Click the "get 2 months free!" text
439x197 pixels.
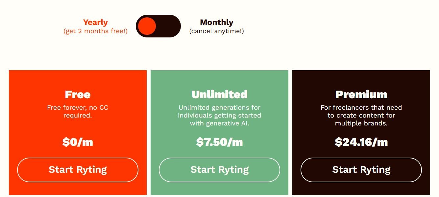[x=95, y=31]
